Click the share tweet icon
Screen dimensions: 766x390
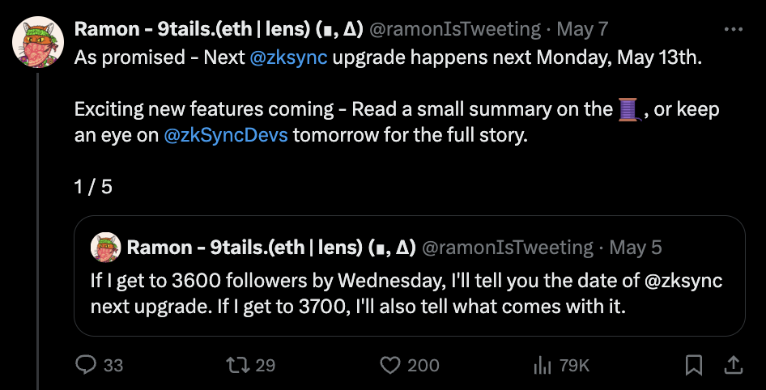click(x=733, y=366)
